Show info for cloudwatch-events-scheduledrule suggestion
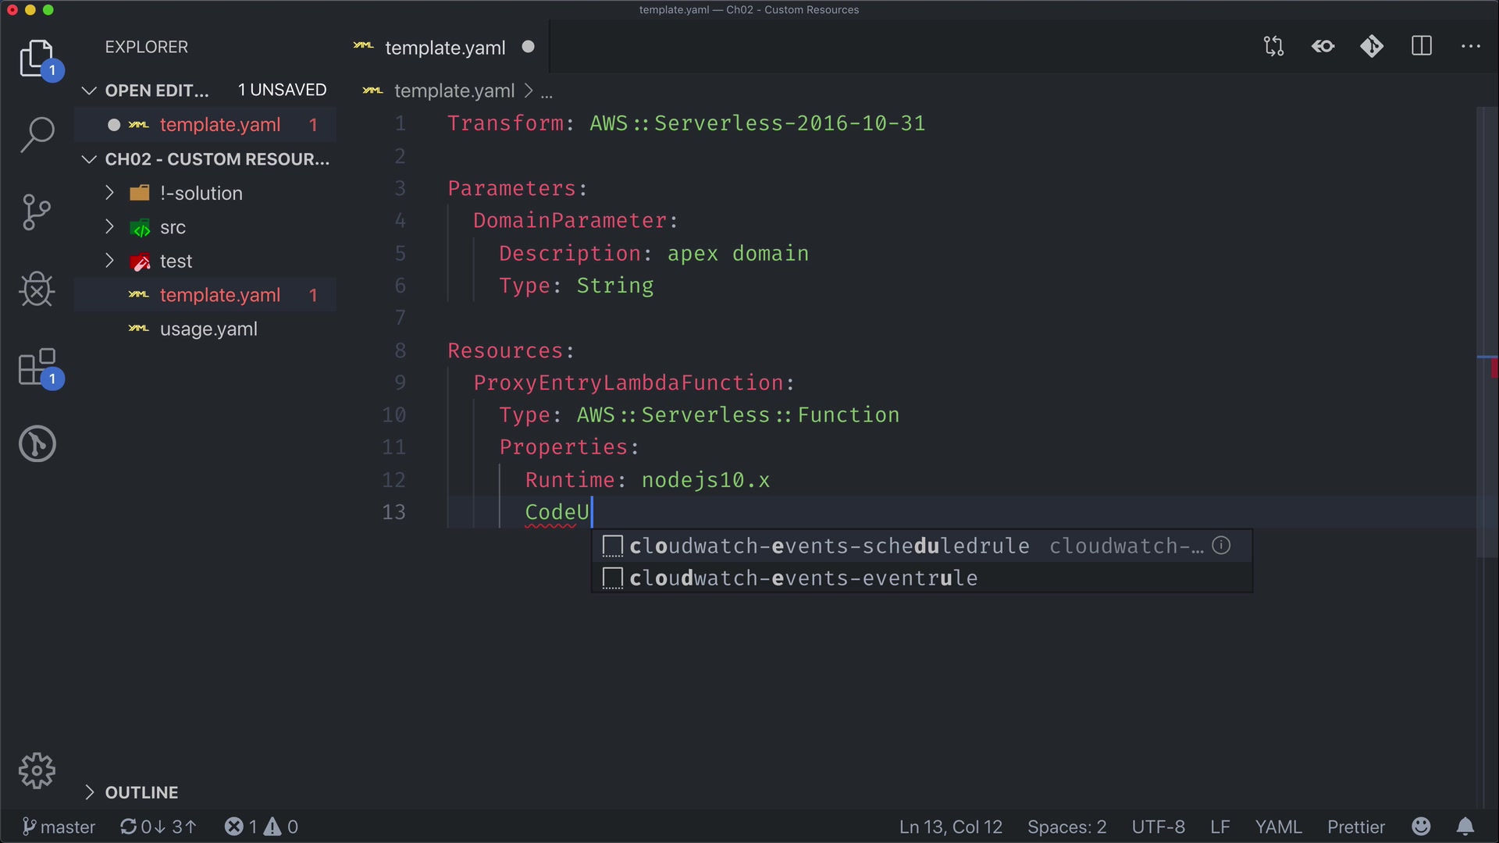Viewport: 1499px width, 843px height. [x=1222, y=546]
